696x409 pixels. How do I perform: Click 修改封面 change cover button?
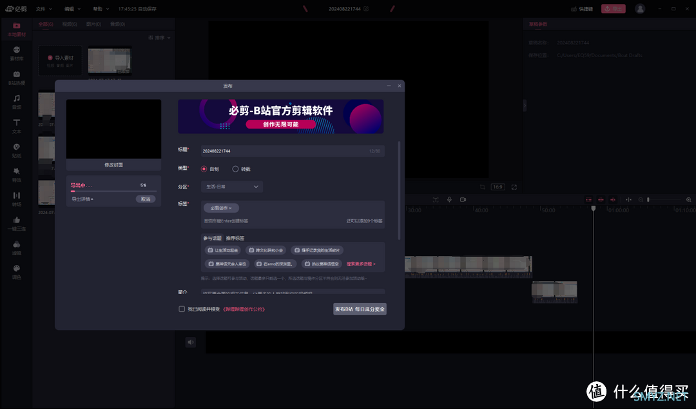pyautogui.click(x=113, y=165)
